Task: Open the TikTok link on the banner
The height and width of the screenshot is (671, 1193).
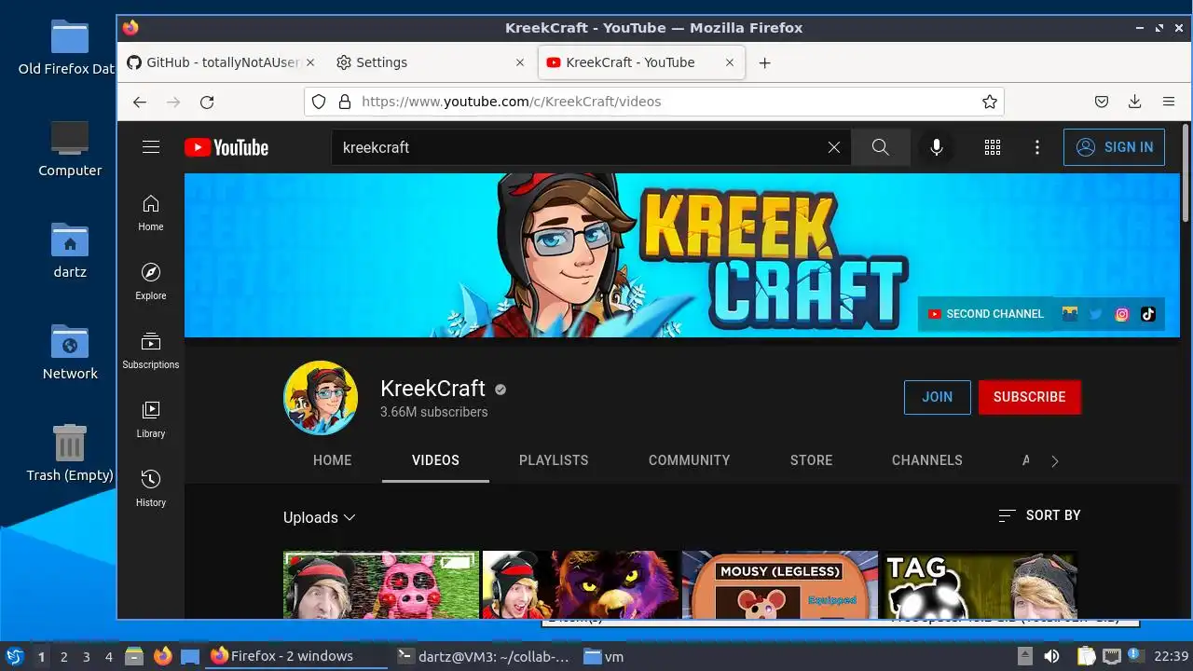Action: pyautogui.click(x=1148, y=314)
